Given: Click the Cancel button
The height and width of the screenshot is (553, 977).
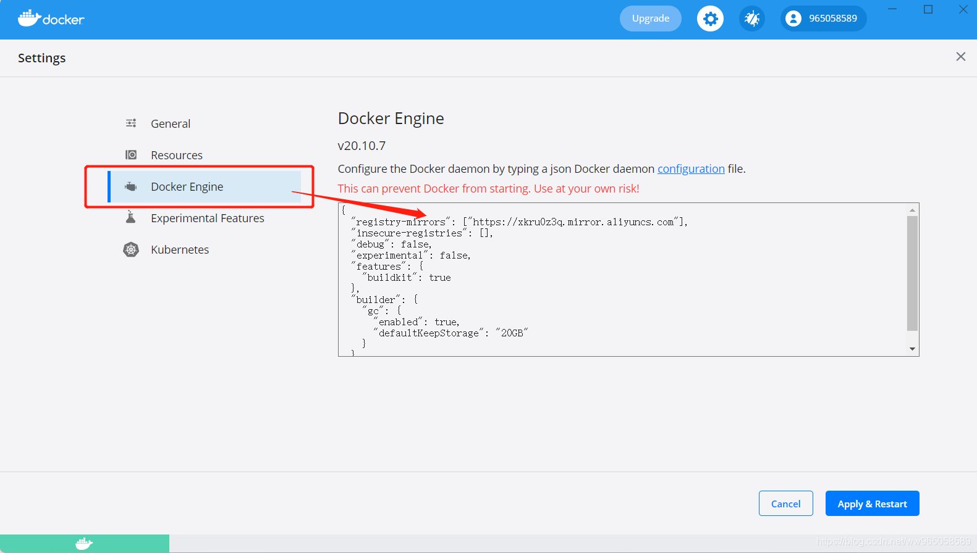Looking at the screenshot, I should tap(786, 504).
